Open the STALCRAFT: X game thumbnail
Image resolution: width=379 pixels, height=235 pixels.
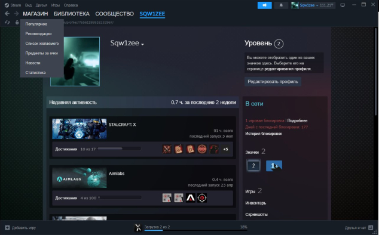click(80, 129)
